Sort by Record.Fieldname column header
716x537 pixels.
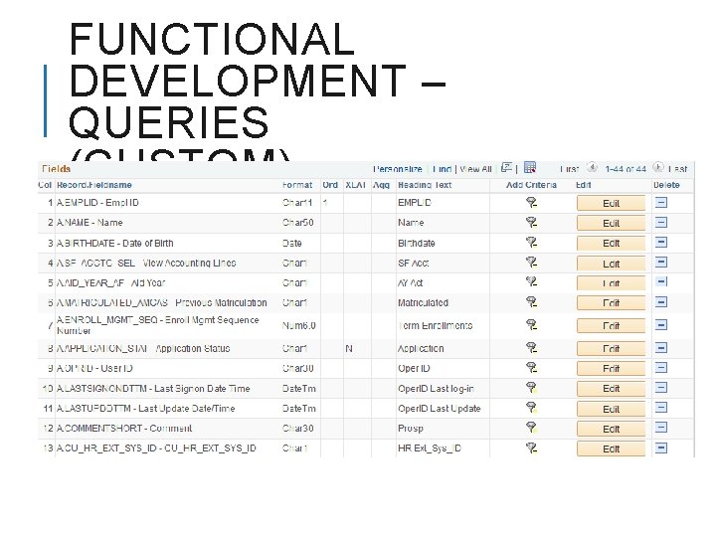(x=94, y=185)
